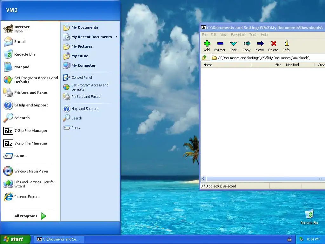The image size is (325, 244).
Task: Open E-mail from the Start menu
Action: (x=30, y=42)
